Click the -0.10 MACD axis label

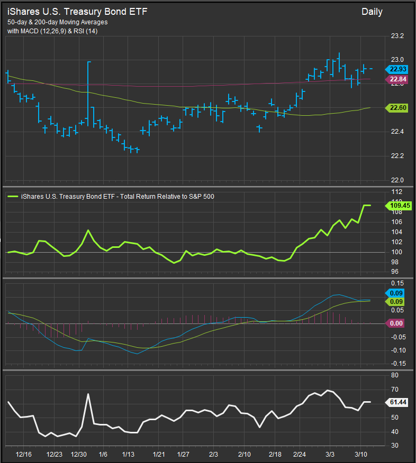point(397,350)
